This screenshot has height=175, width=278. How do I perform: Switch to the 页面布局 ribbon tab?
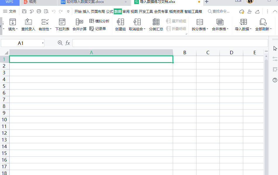click(98, 11)
